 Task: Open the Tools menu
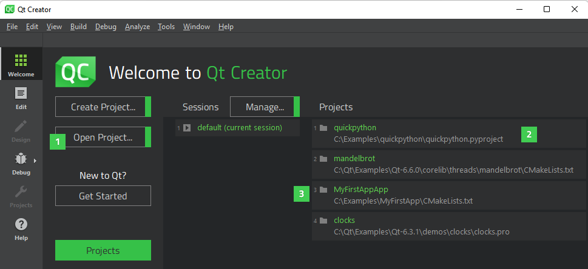[166, 27]
